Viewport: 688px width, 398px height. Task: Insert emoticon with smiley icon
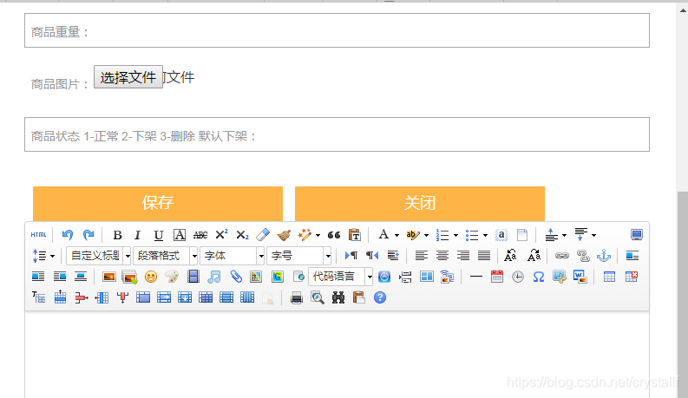[x=151, y=277]
